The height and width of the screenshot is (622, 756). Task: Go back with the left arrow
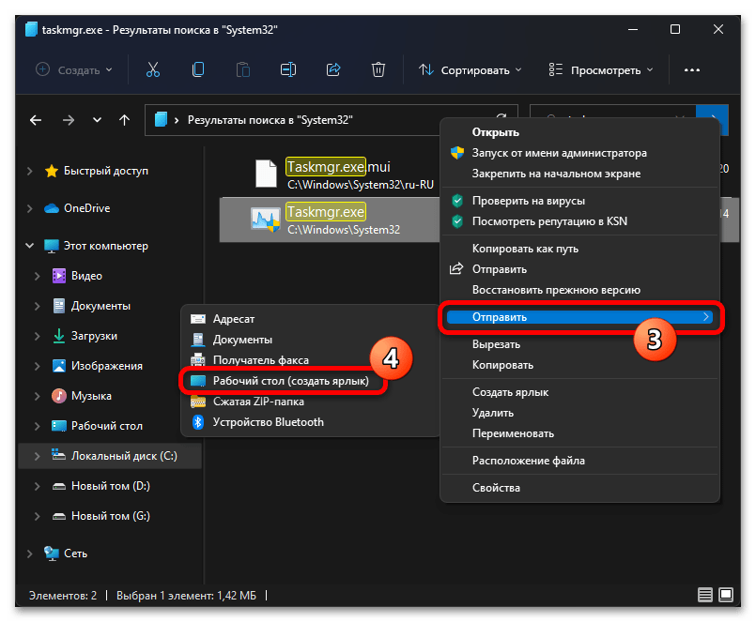point(36,120)
